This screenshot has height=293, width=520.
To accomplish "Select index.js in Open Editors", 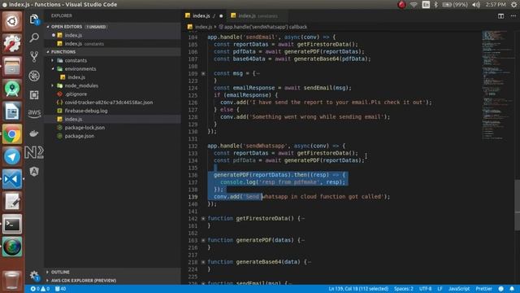I will coord(113,35).
